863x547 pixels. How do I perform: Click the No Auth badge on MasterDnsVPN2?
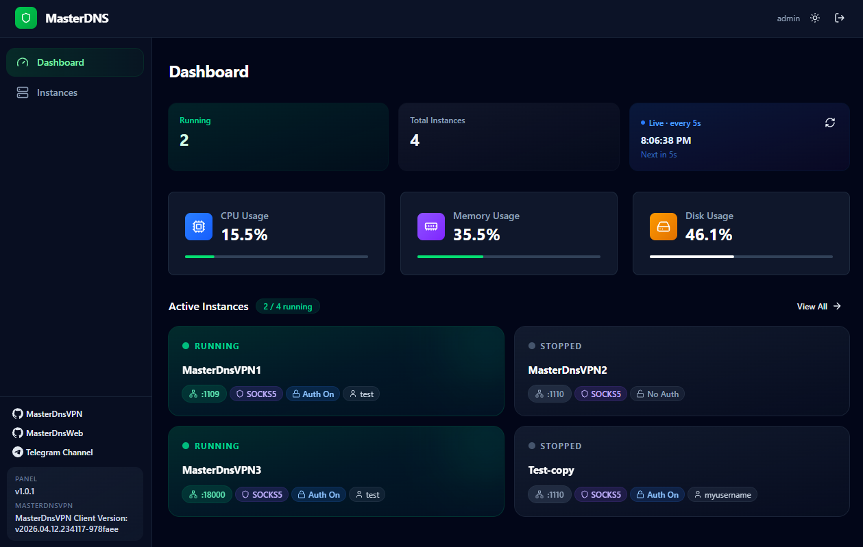(657, 394)
